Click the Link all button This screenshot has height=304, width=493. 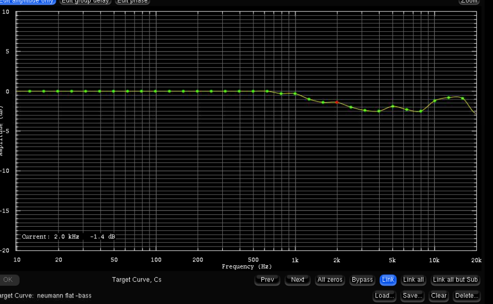[x=413, y=280]
